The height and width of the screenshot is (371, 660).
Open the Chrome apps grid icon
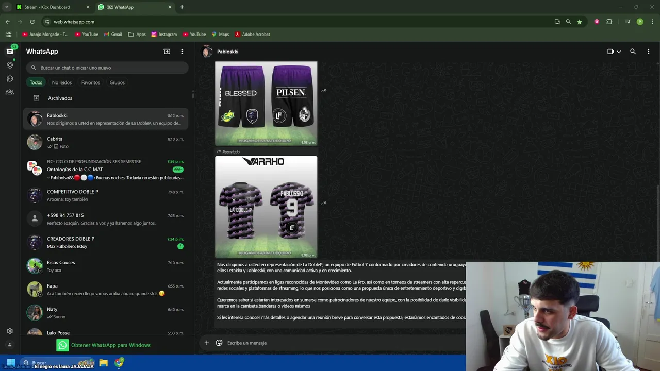9,35
